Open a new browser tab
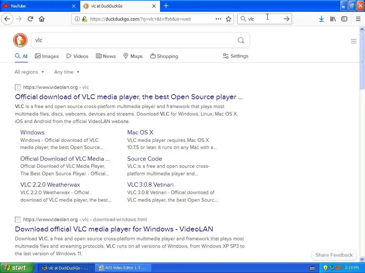The height and width of the screenshot is (273, 365). point(166,6)
